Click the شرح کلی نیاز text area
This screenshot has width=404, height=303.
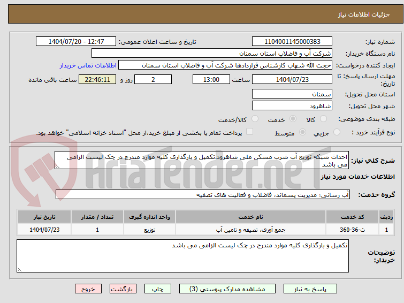[202, 161]
